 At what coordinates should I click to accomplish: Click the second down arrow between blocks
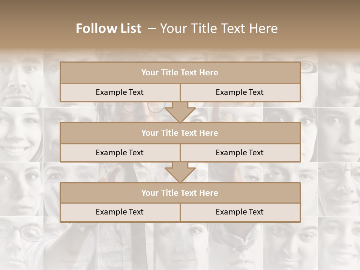tap(180, 172)
